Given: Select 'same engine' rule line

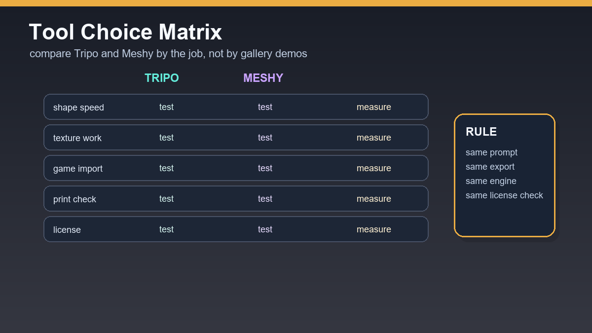Looking at the screenshot, I should 491,181.
